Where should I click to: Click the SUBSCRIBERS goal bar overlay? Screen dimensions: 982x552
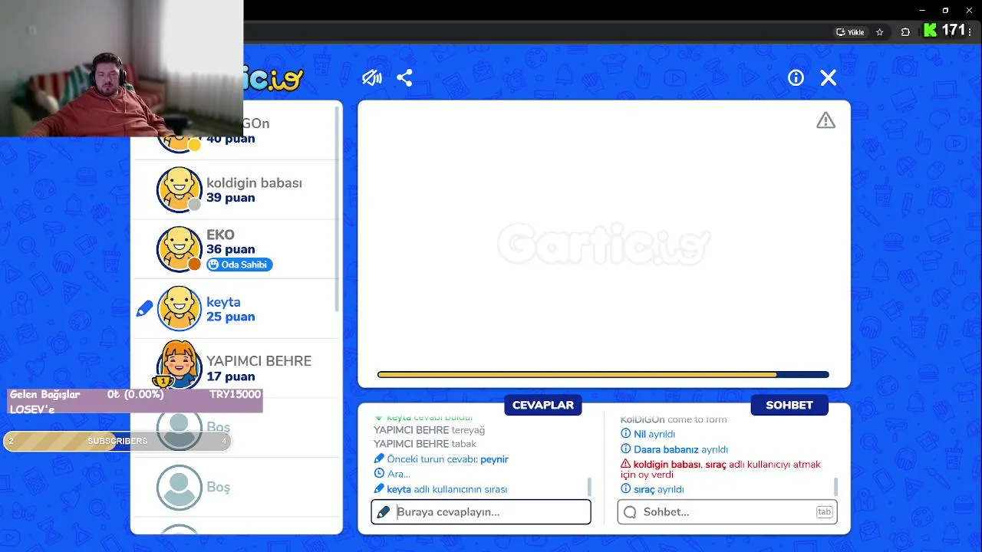117,441
